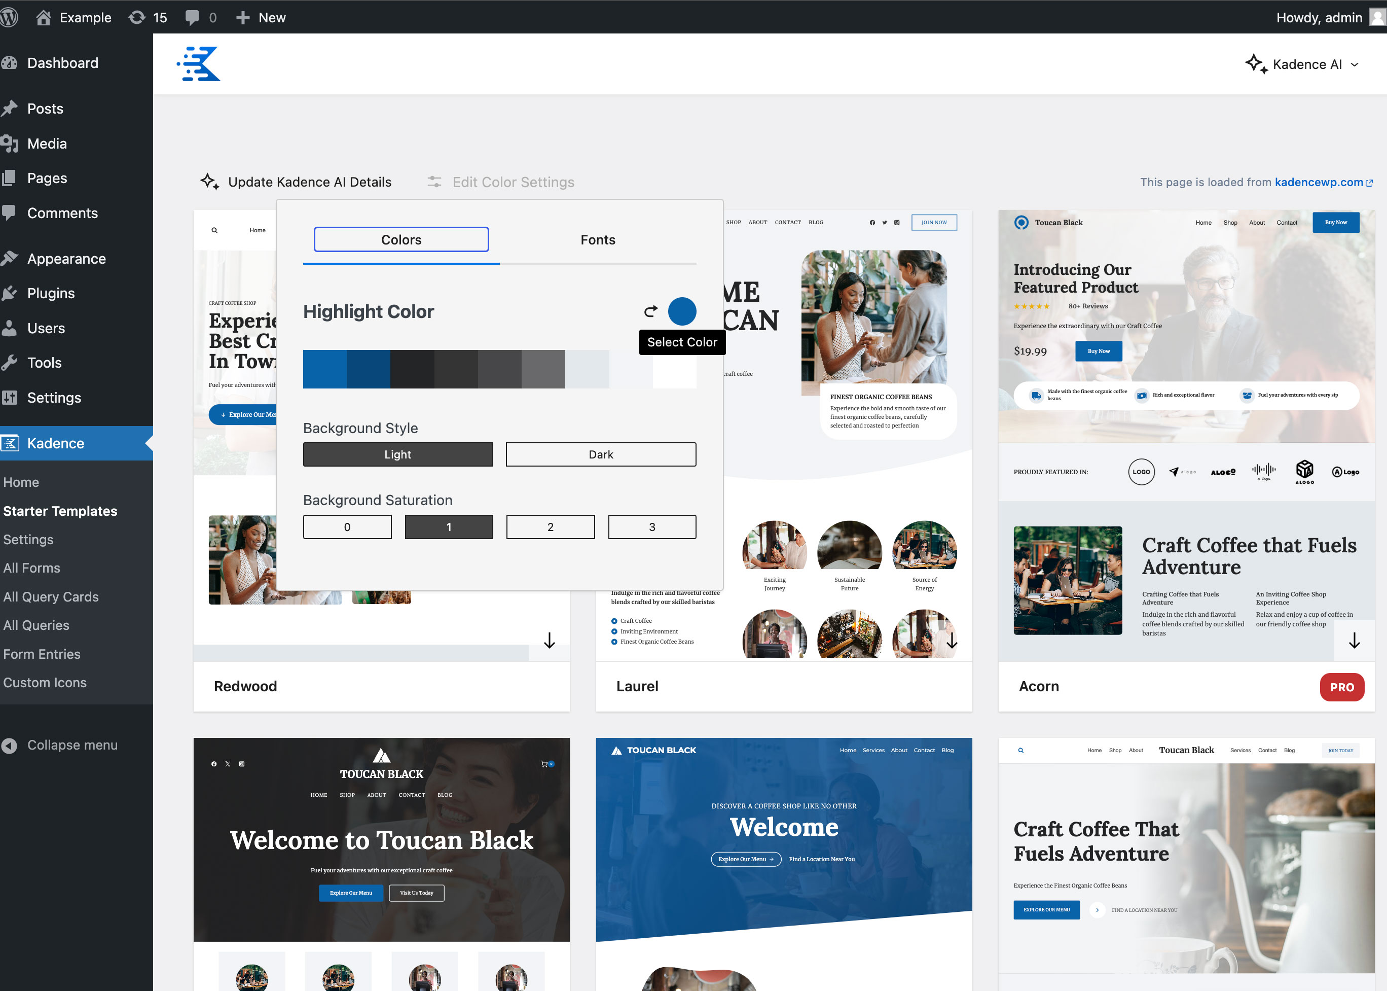Collapse the admin sidebar menu

60,745
